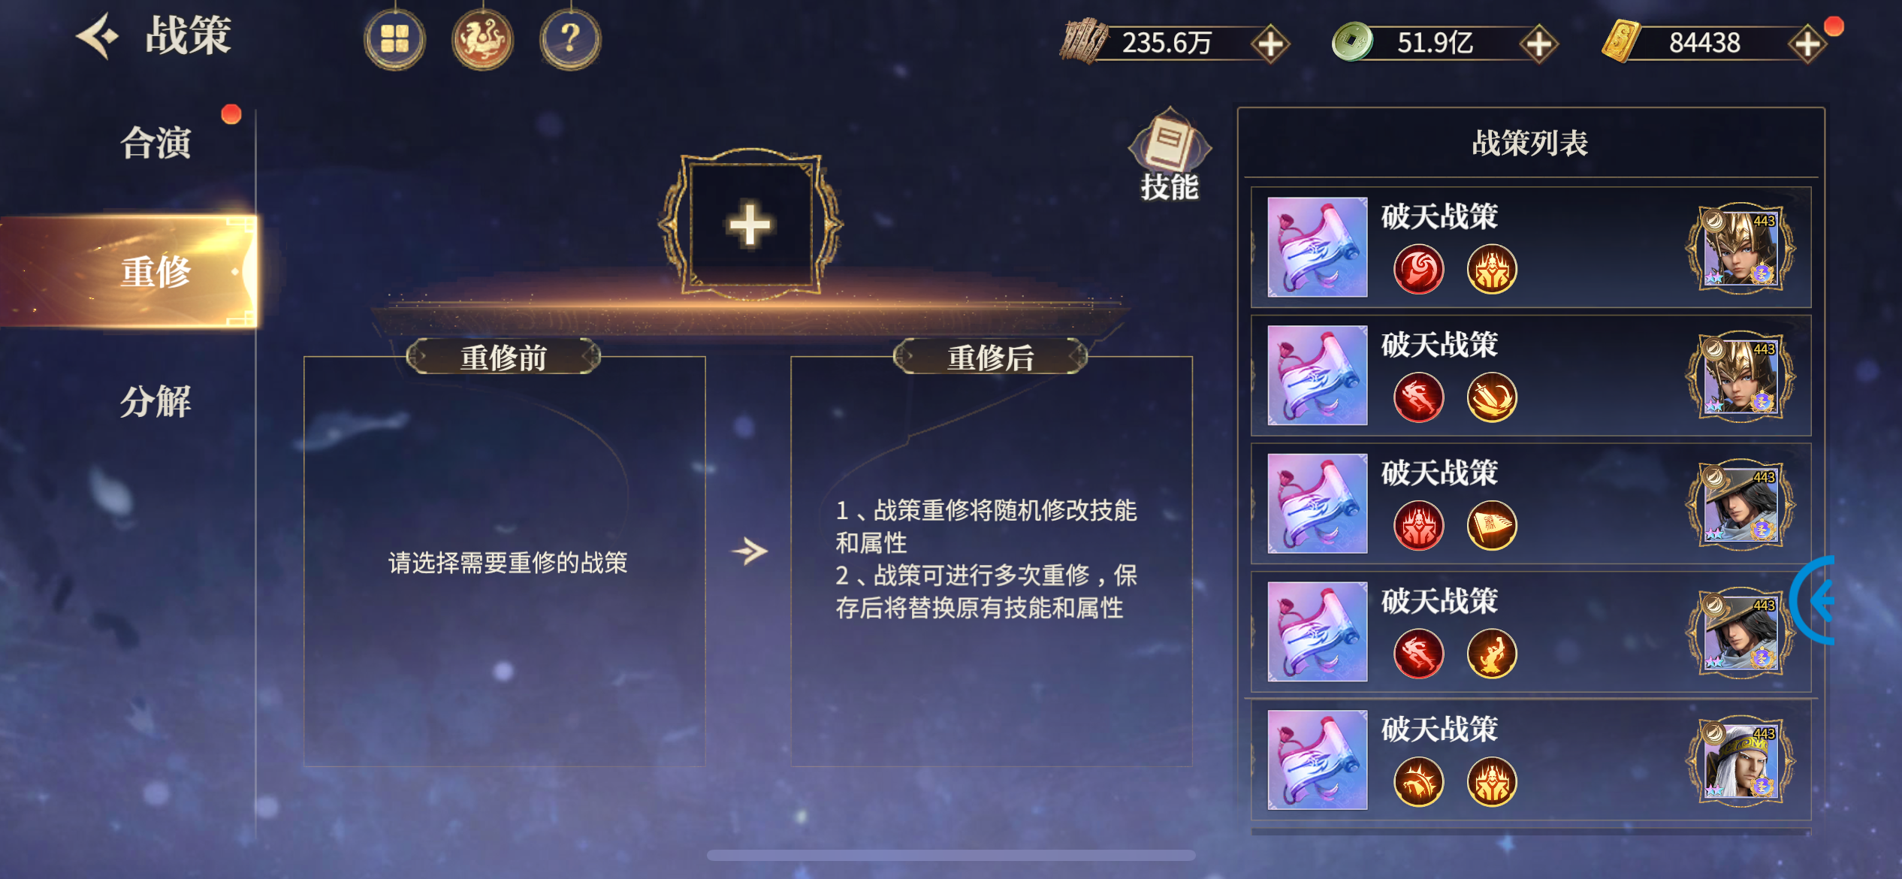
Task: Add gold ingots next to 84438
Action: pos(1807,44)
